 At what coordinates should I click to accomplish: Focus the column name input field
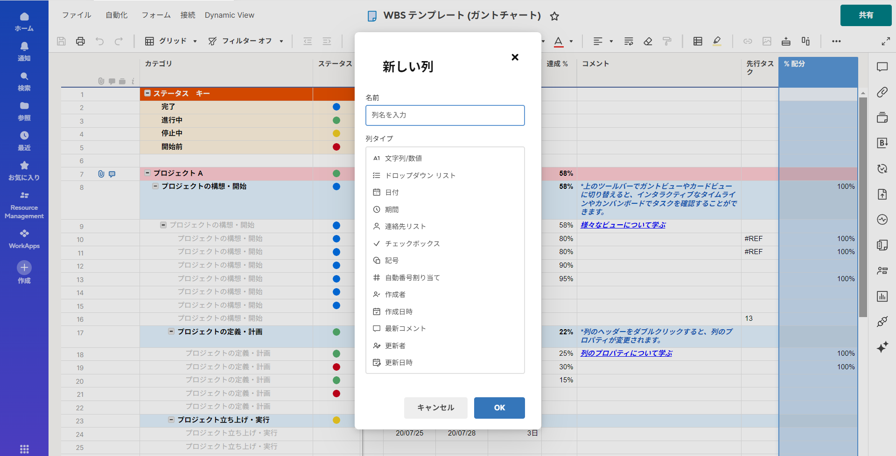tap(445, 115)
